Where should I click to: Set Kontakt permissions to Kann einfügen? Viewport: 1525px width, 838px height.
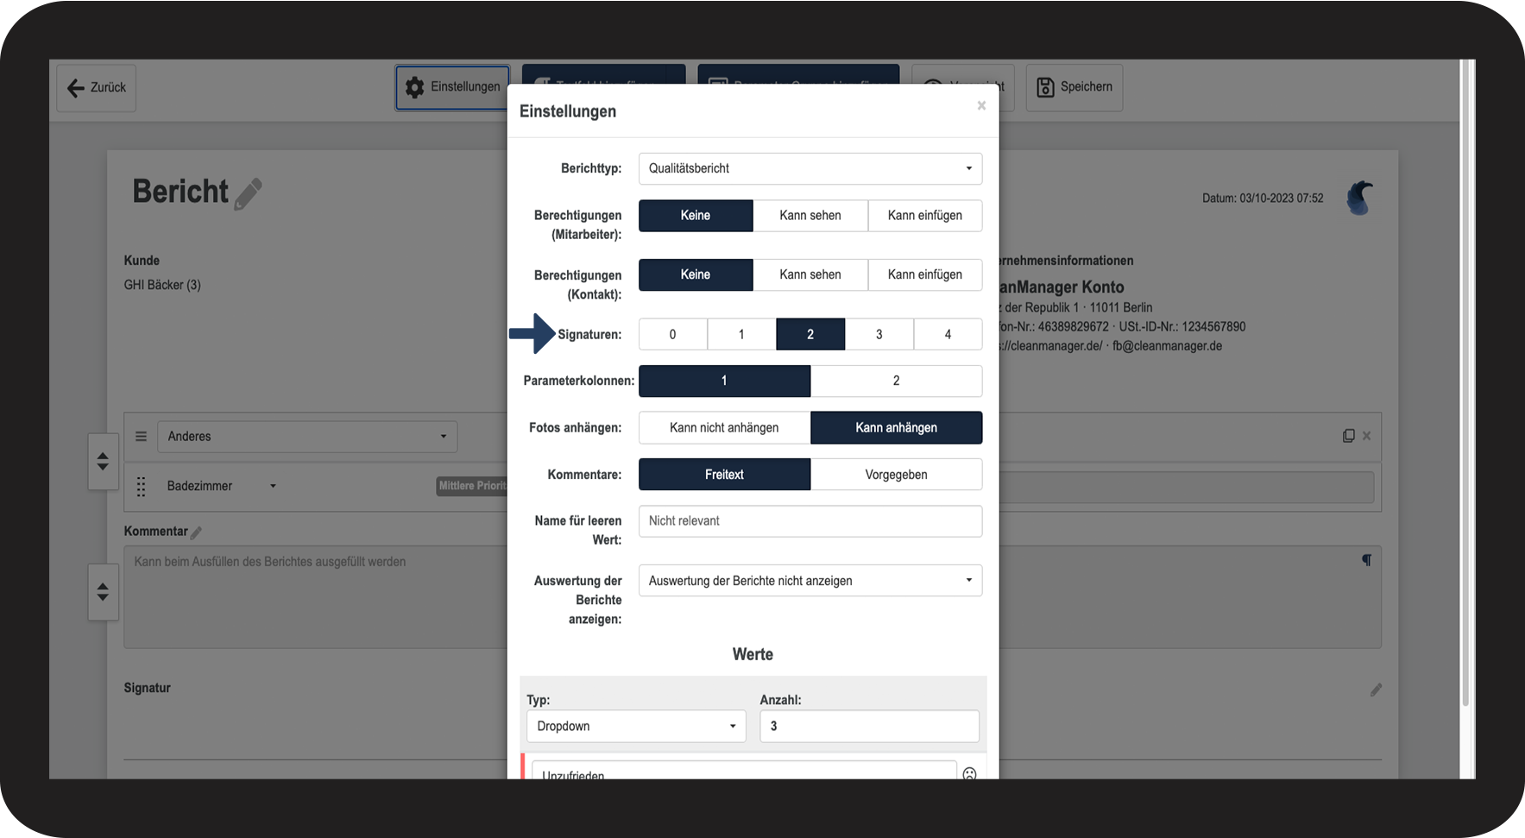tap(925, 274)
